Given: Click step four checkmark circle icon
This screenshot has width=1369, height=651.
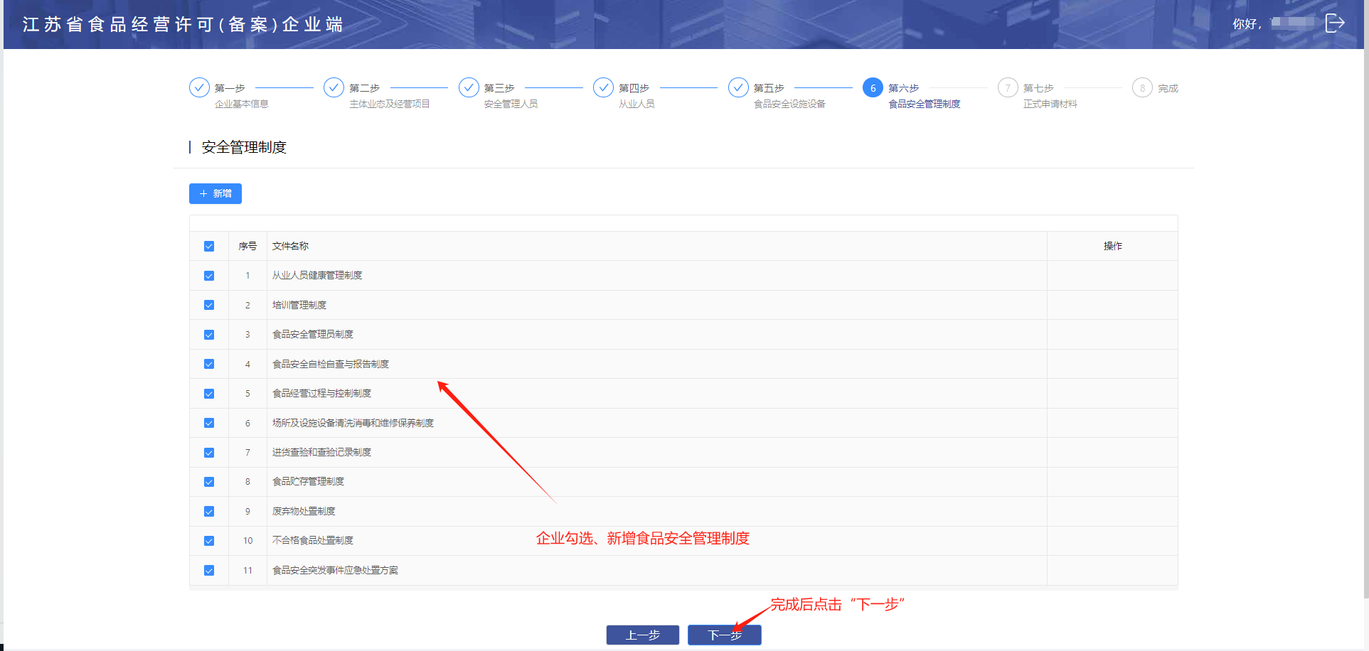Looking at the screenshot, I should [603, 87].
